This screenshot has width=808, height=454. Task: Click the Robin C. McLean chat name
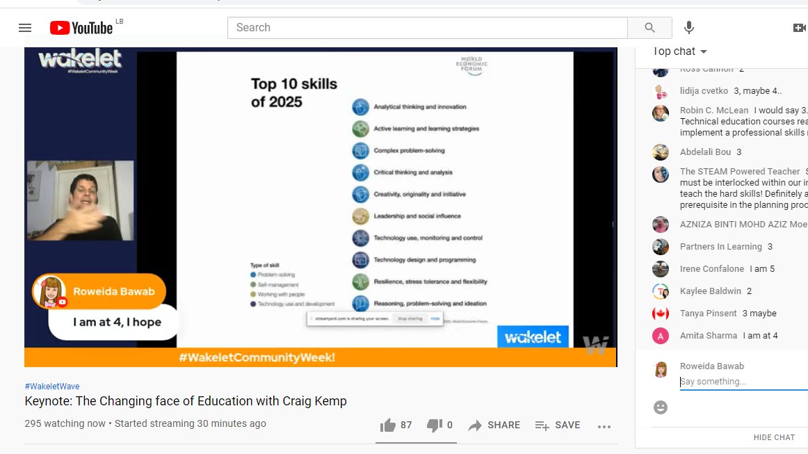[x=713, y=111]
